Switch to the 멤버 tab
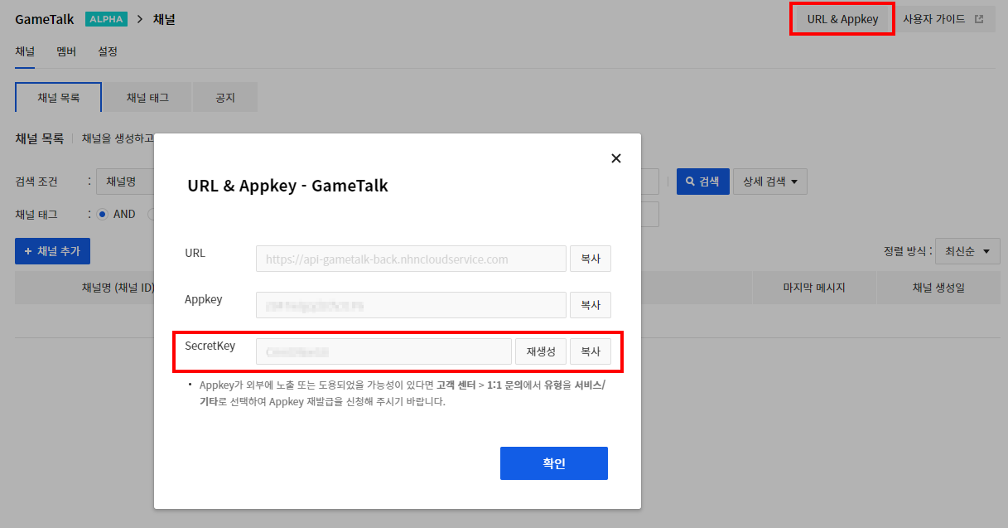Viewport: 1008px width, 528px height. tap(66, 51)
